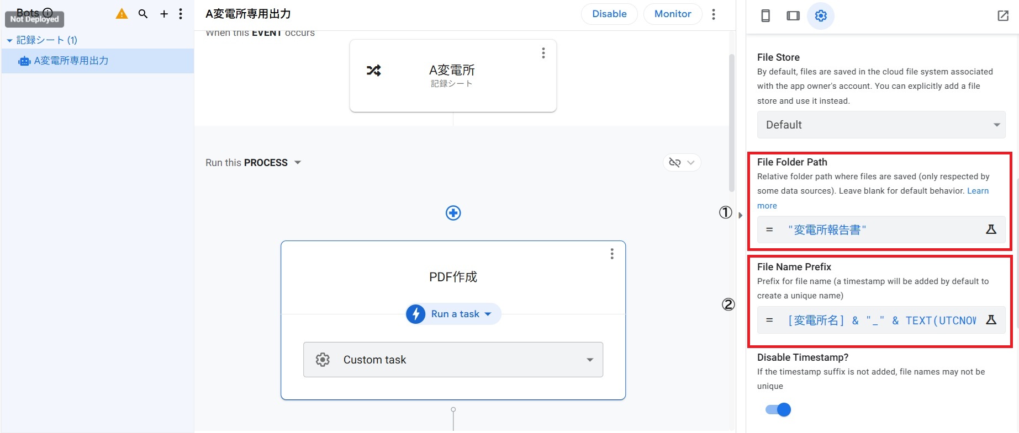Click blue plus to add a step
Screen dimensions: 1019x433
pyautogui.click(x=453, y=213)
